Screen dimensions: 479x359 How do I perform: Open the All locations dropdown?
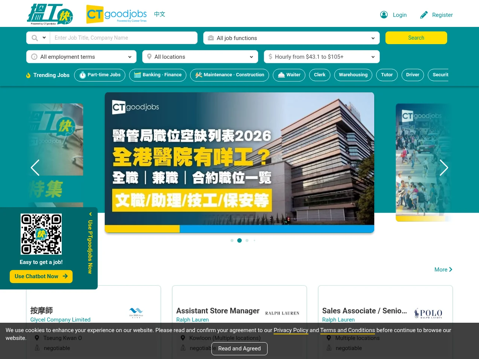tap(200, 56)
